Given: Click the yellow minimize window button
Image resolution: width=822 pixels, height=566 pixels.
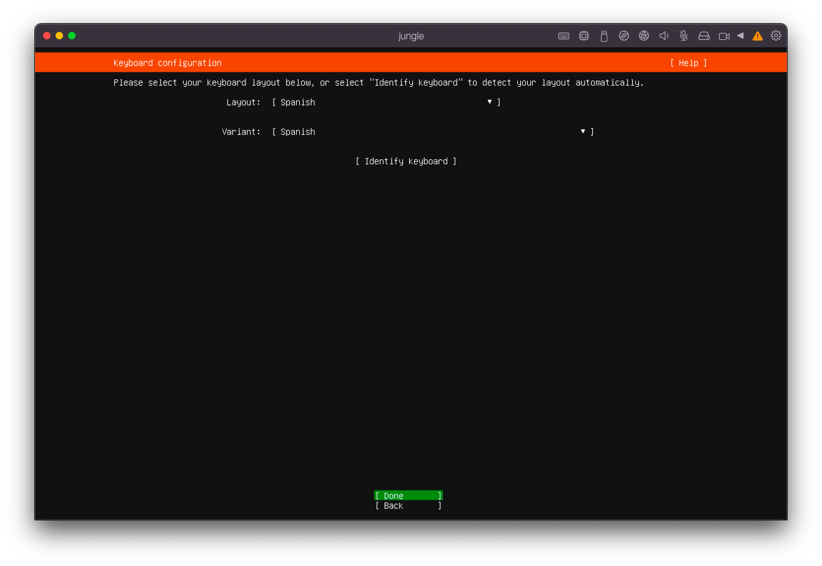Looking at the screenshot, I should click(59, 36).
